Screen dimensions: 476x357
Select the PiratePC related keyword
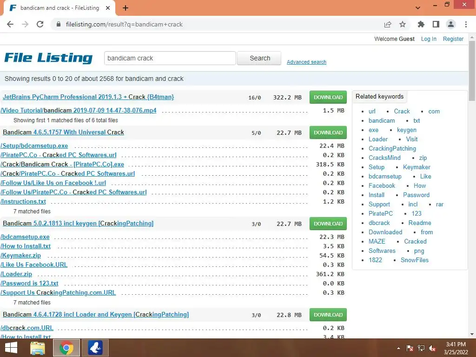tap(380, 213)
